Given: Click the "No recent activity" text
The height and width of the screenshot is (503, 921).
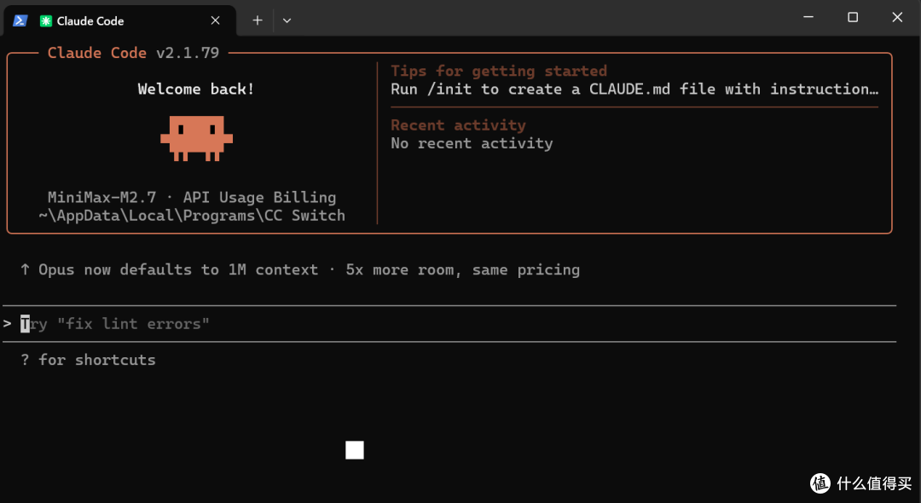Looking at the screenshot, I should coord(472,143).
